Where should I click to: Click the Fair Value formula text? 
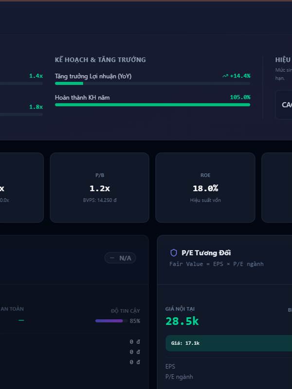pyautogui.click(x=216, y=264)
